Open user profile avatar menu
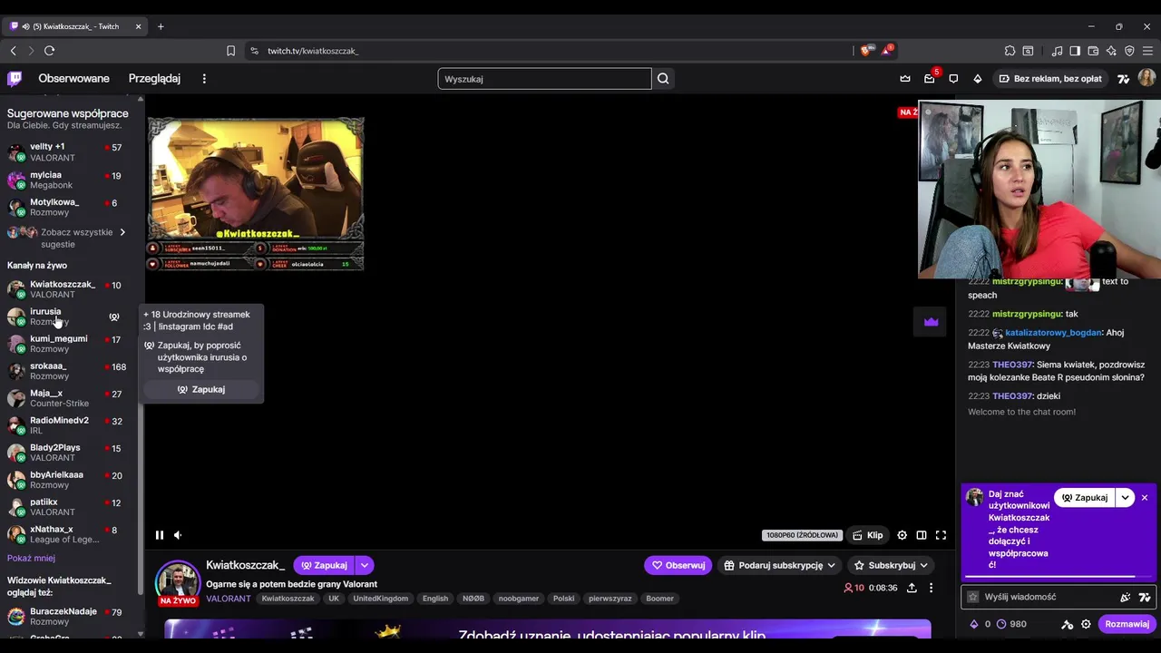The width and height of the screenshot is (1161, 653). click(x=1146, y=79)
